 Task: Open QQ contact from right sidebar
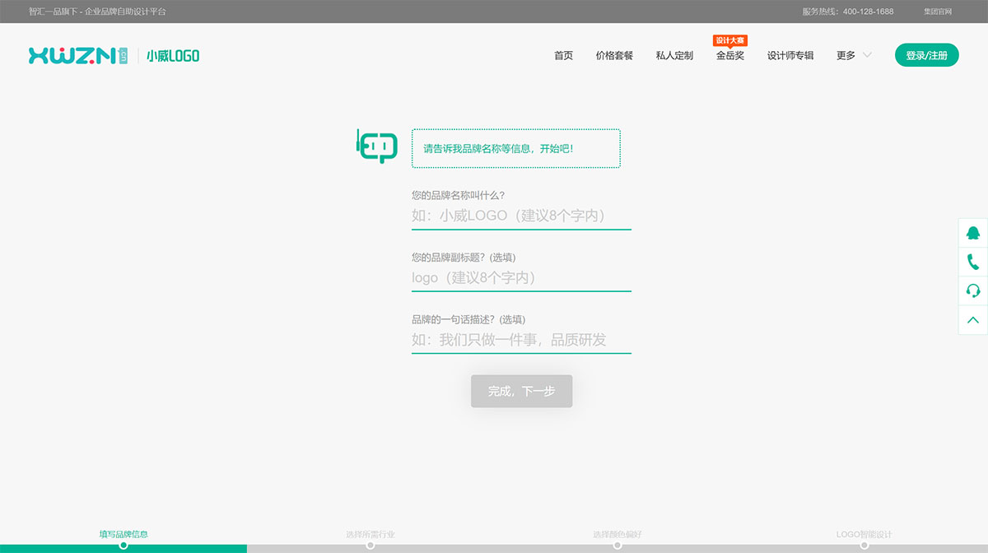[972, 233]
